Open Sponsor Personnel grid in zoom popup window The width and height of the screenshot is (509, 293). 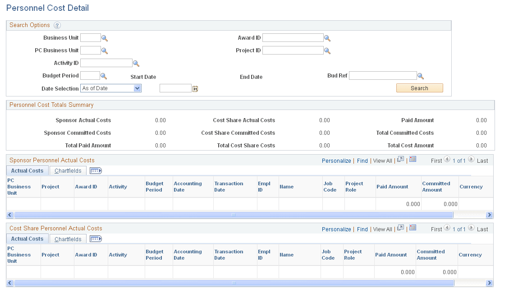click(x=400, y=159)
